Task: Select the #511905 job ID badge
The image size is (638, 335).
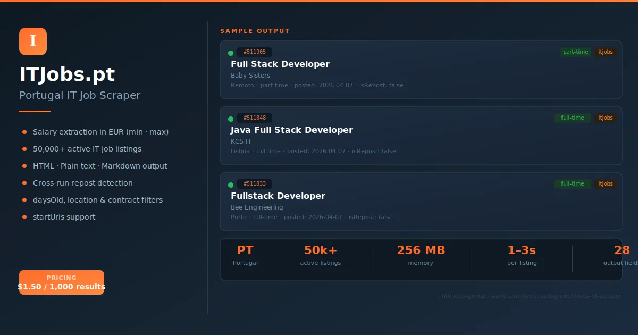Action: (x=255, y=52)
